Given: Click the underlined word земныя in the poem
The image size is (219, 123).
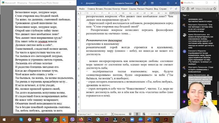Looking at the screenshot, I should coord(43,41).
